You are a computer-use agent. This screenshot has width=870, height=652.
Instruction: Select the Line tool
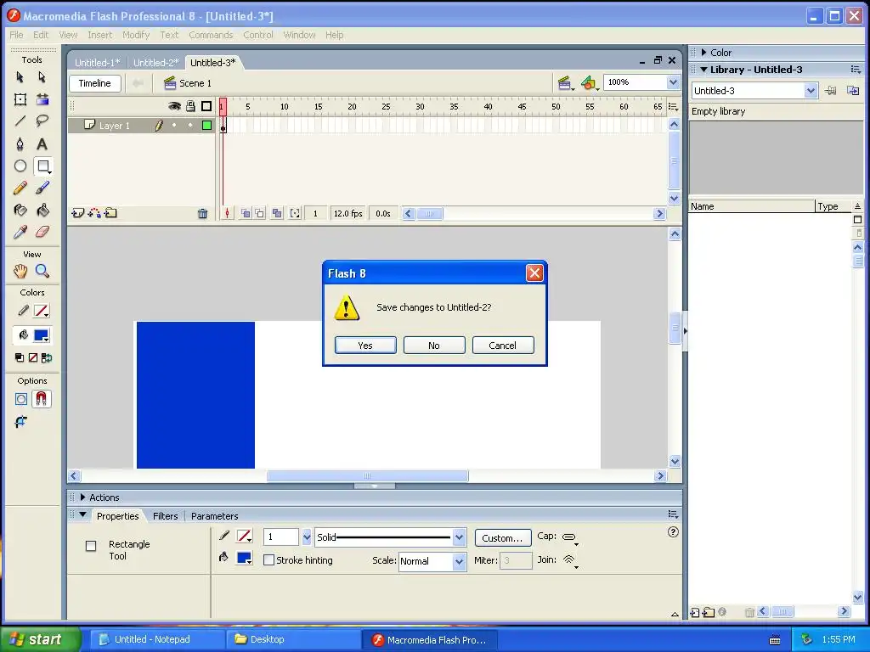click(x=20, y=121)
